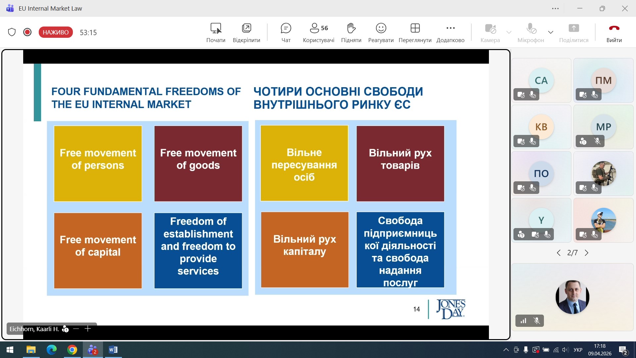This screenshot has width=636, height=358.
Task: Go to previous participants page
Action: (x=558, y=253)
